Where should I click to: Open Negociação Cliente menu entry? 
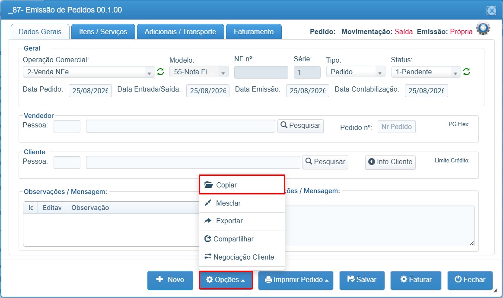[x=242, y=257]
